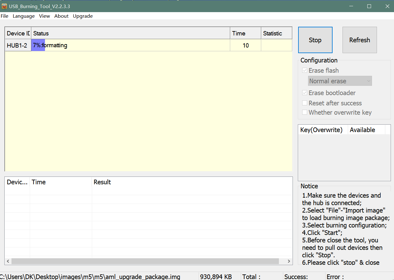This screenshot has width=394, height=280.
Task: Enable Whether overwrite key checkbox
Action: click(x=305, y=112)
